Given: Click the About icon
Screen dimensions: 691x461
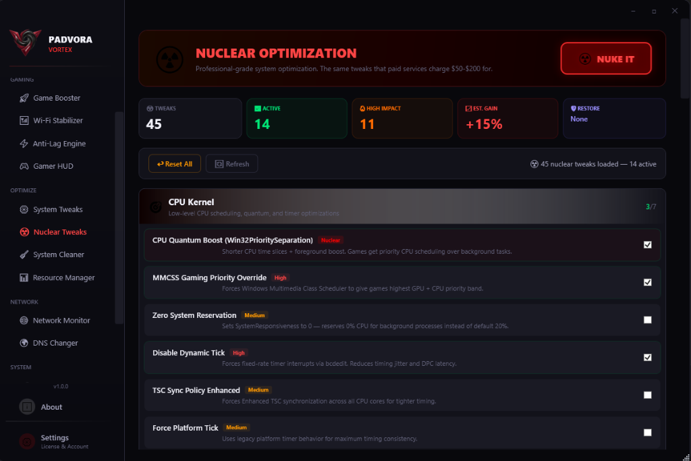Looking at the screenshot, I should (27, 406).
